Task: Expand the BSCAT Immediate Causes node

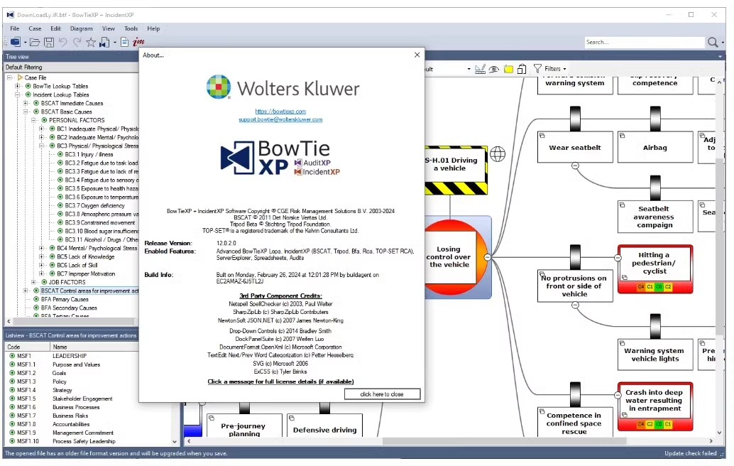Action: [x=26, y=103]
